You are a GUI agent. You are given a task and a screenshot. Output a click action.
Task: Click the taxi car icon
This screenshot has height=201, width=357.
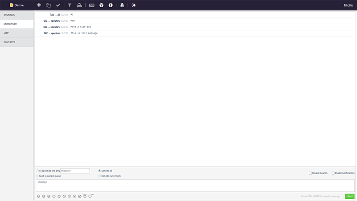(x=79, y=5)
